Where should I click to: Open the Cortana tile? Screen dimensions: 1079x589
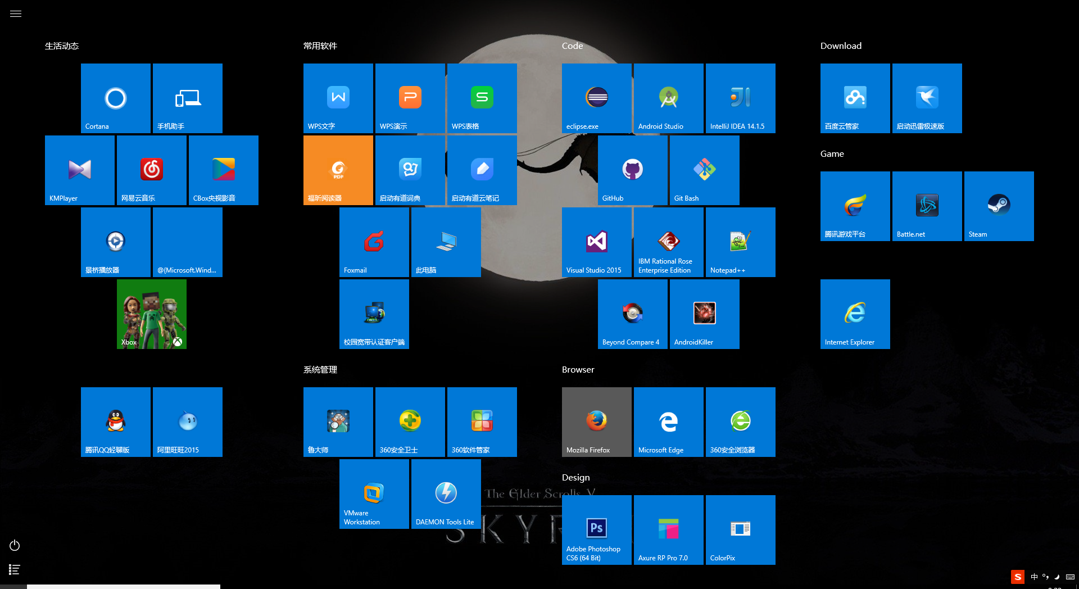pos(116,98)
